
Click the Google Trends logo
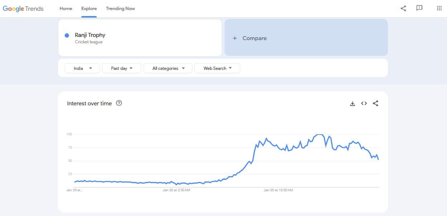pos(23,9)
